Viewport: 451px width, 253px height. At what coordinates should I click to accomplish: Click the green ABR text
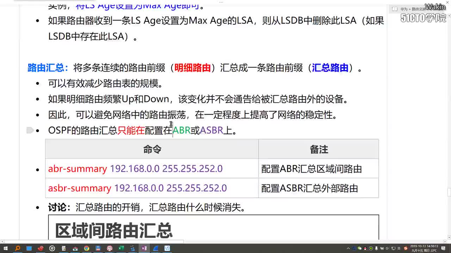coord(182,130)
